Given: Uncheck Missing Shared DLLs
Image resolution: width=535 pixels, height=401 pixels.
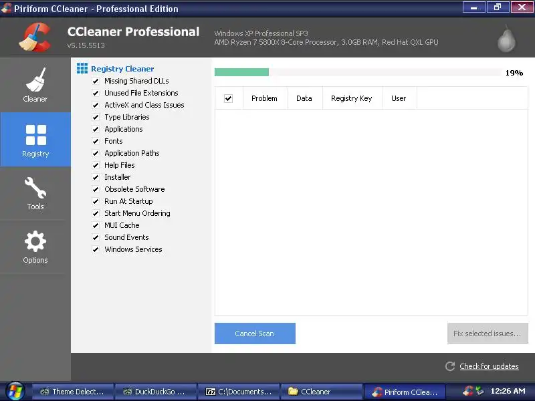Looking at the screenshot, I should coord(96,81).
